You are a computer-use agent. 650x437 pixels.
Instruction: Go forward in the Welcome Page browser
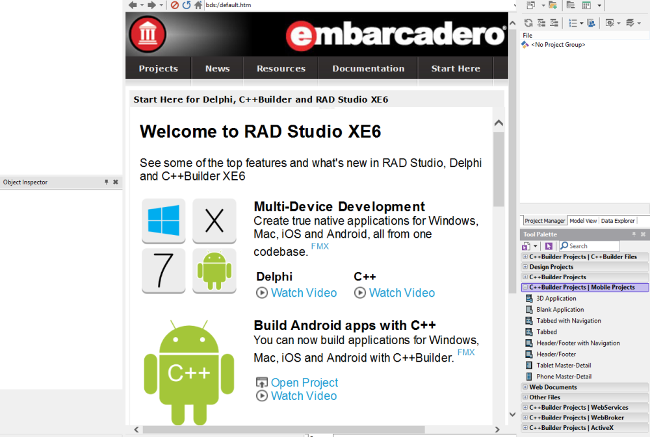[x=151, y=5]
